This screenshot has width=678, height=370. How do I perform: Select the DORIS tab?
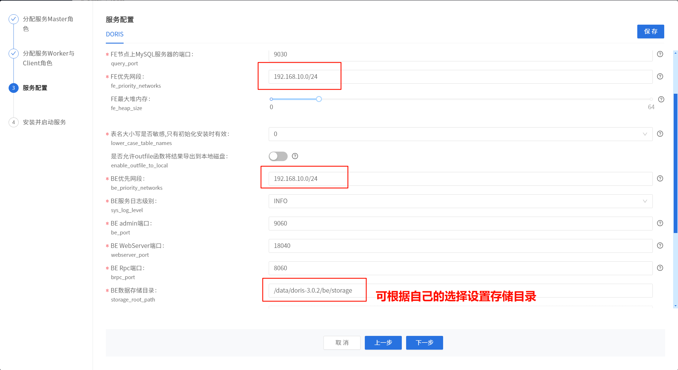pyautogui.click(x=115, y=34)
